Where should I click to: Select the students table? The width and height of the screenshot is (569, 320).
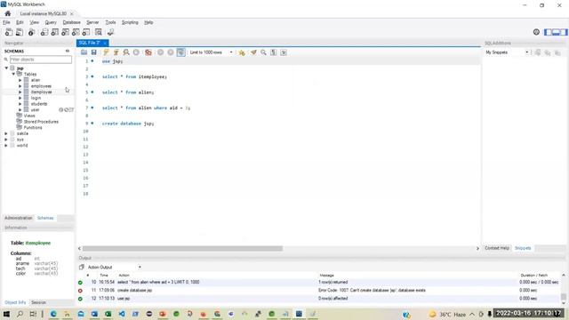tap(39, 104)
